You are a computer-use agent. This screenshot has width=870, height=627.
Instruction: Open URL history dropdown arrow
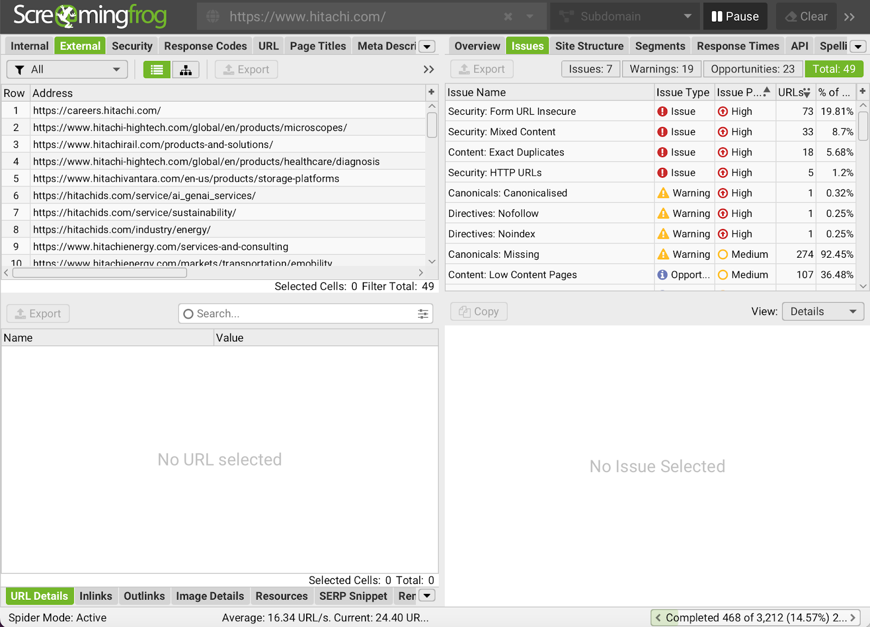pos(530,17)
